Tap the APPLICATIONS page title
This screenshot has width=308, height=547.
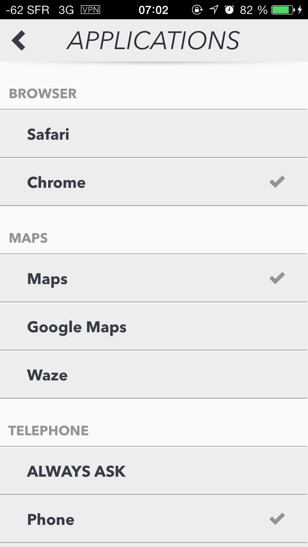pyautogui.click(x=153, y=40)
